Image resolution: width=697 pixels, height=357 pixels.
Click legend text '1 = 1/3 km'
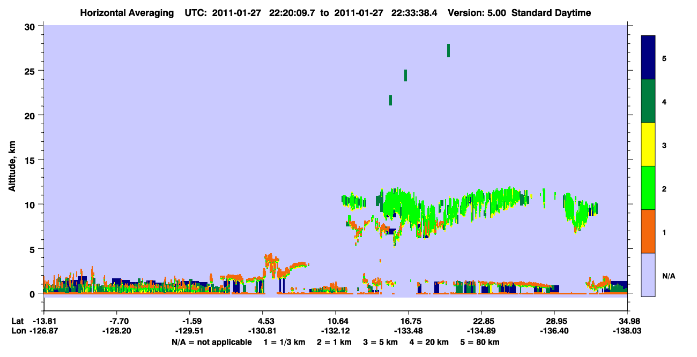pos(285,342)
